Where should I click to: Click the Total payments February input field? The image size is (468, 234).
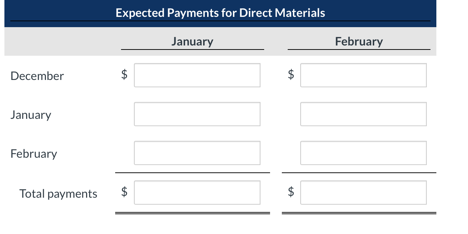coord(363,192)
